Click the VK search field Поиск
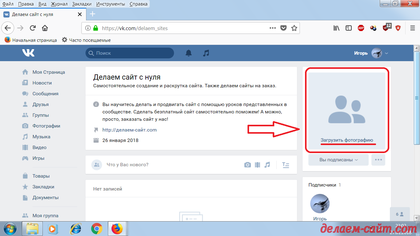The image size is (420, 236). (x=130, y=53)
